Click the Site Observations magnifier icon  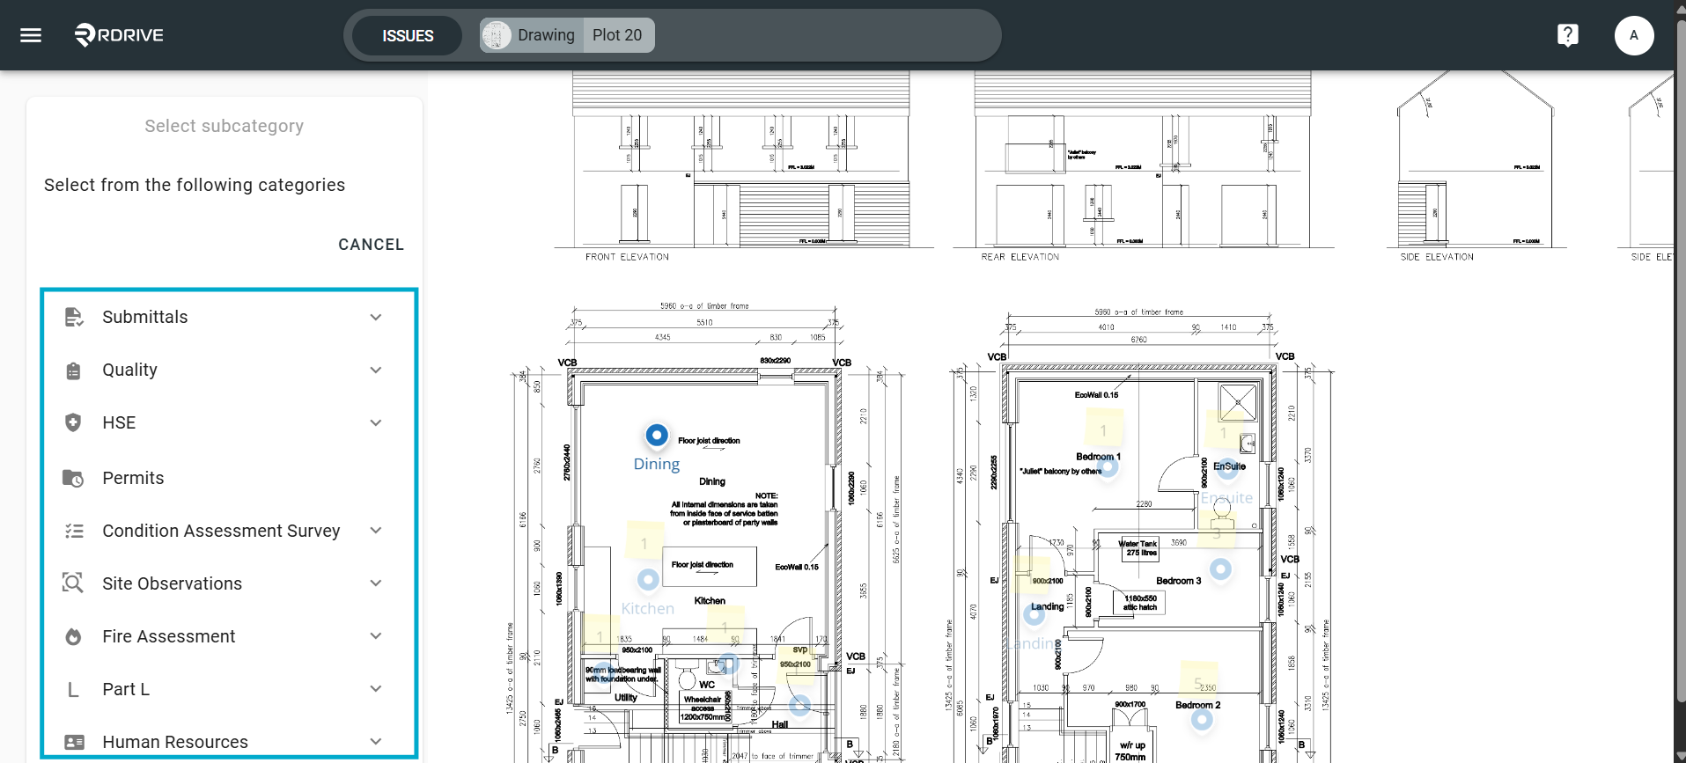click(73, 583)
